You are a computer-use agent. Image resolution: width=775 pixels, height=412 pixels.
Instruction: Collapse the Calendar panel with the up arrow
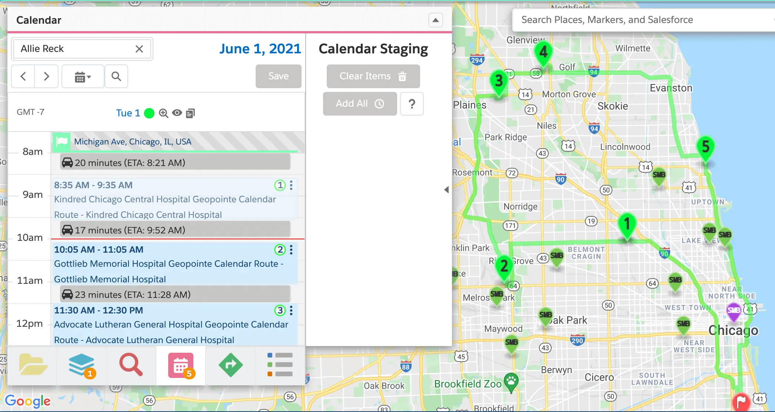point(436,20)
